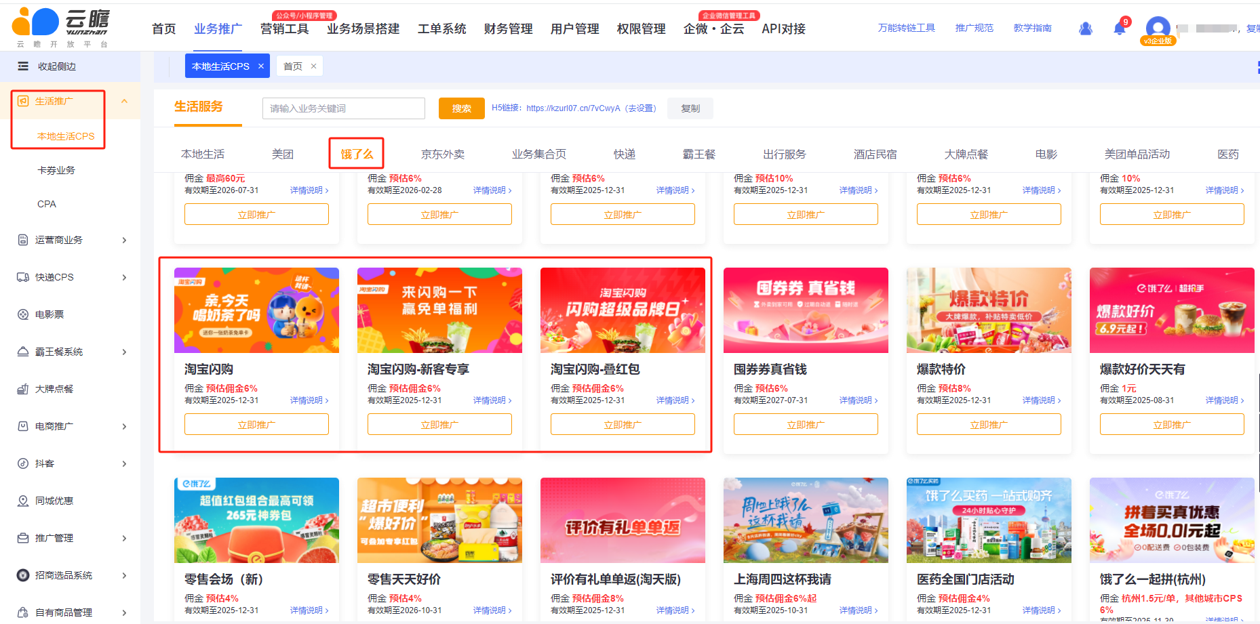Click the 抖客 sidebar icon
Viewport: 1260px width, 624px height.
23,463
